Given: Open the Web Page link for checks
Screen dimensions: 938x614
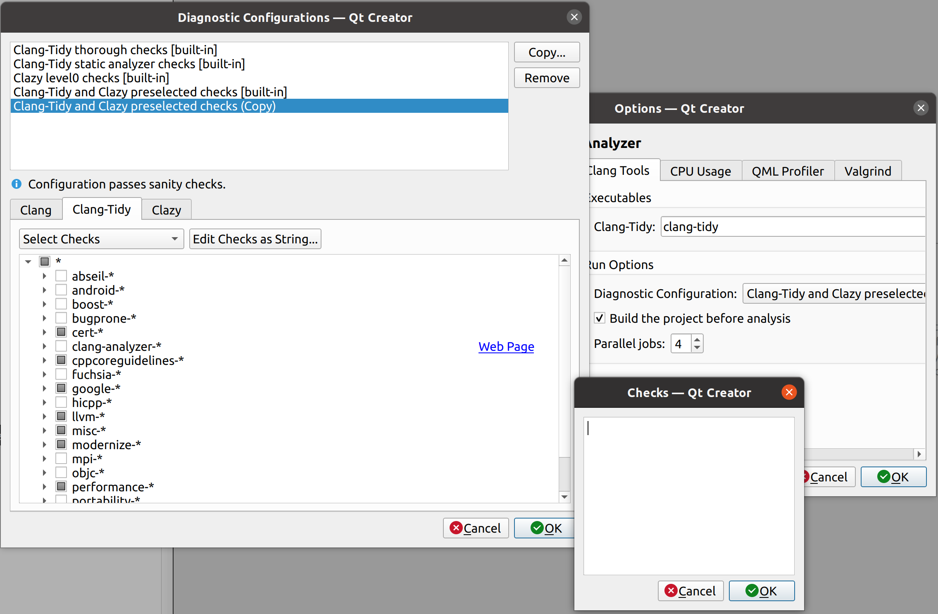Looking at the screenshot, I should [x=506, y=346].
